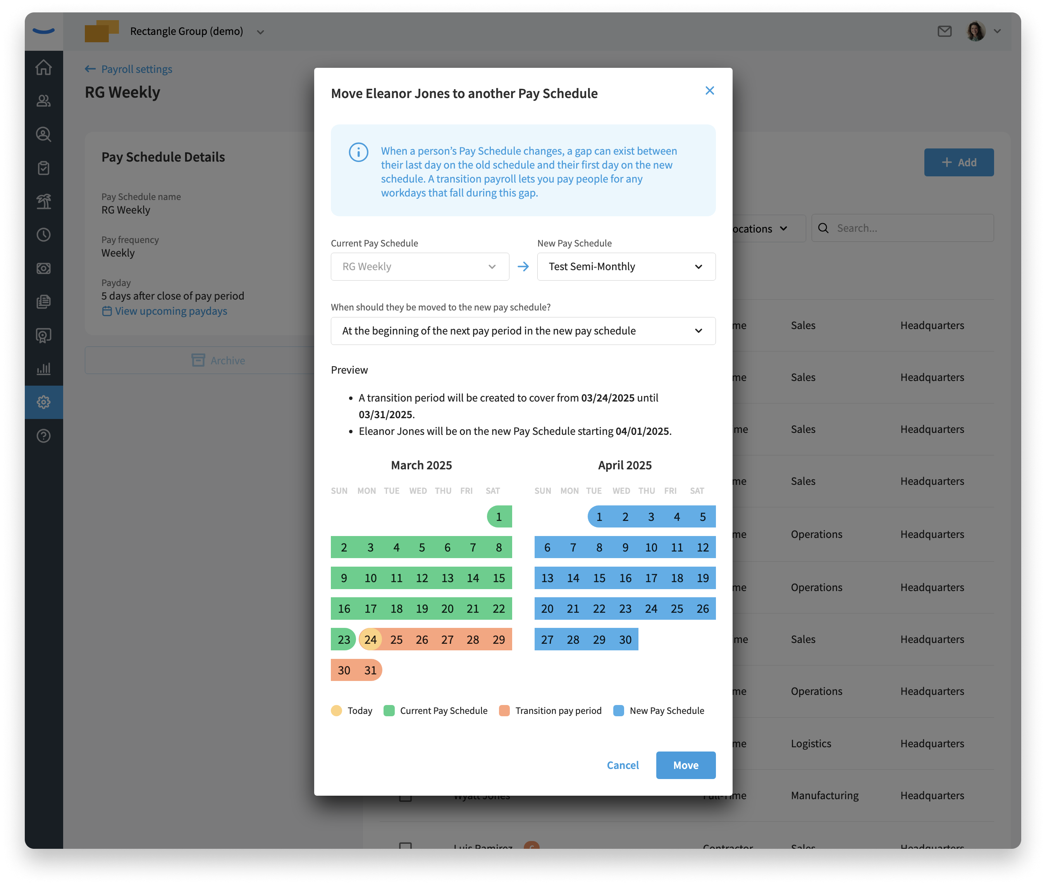Screen dimensions: 1046x886
Task: Click the arrow between pay schedule dropdowns
Action: [523, 266]
